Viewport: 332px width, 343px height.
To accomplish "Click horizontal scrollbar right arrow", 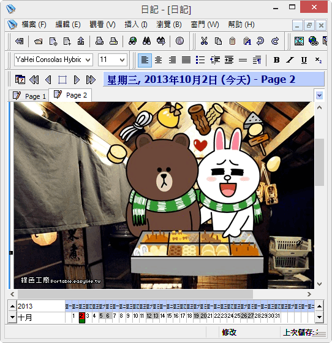I will [x=309, y=294].
